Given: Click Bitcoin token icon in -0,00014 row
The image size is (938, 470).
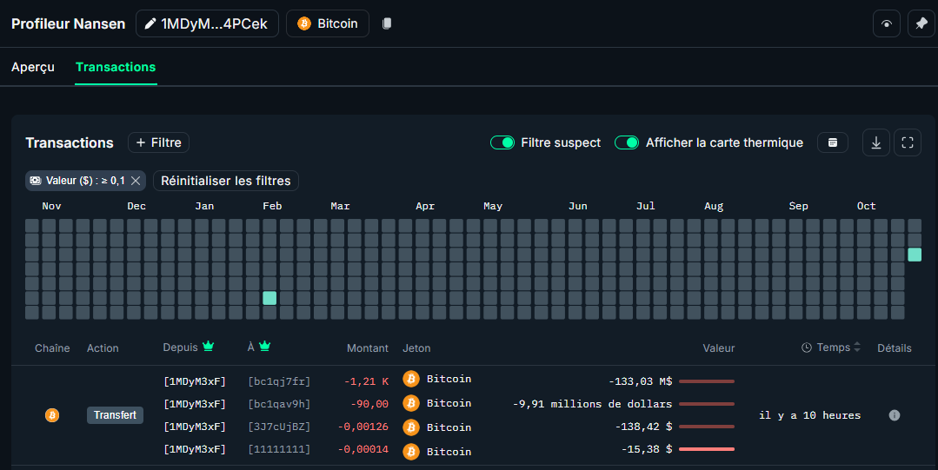Looking at the screenshot, I should (x=411, y=451).
